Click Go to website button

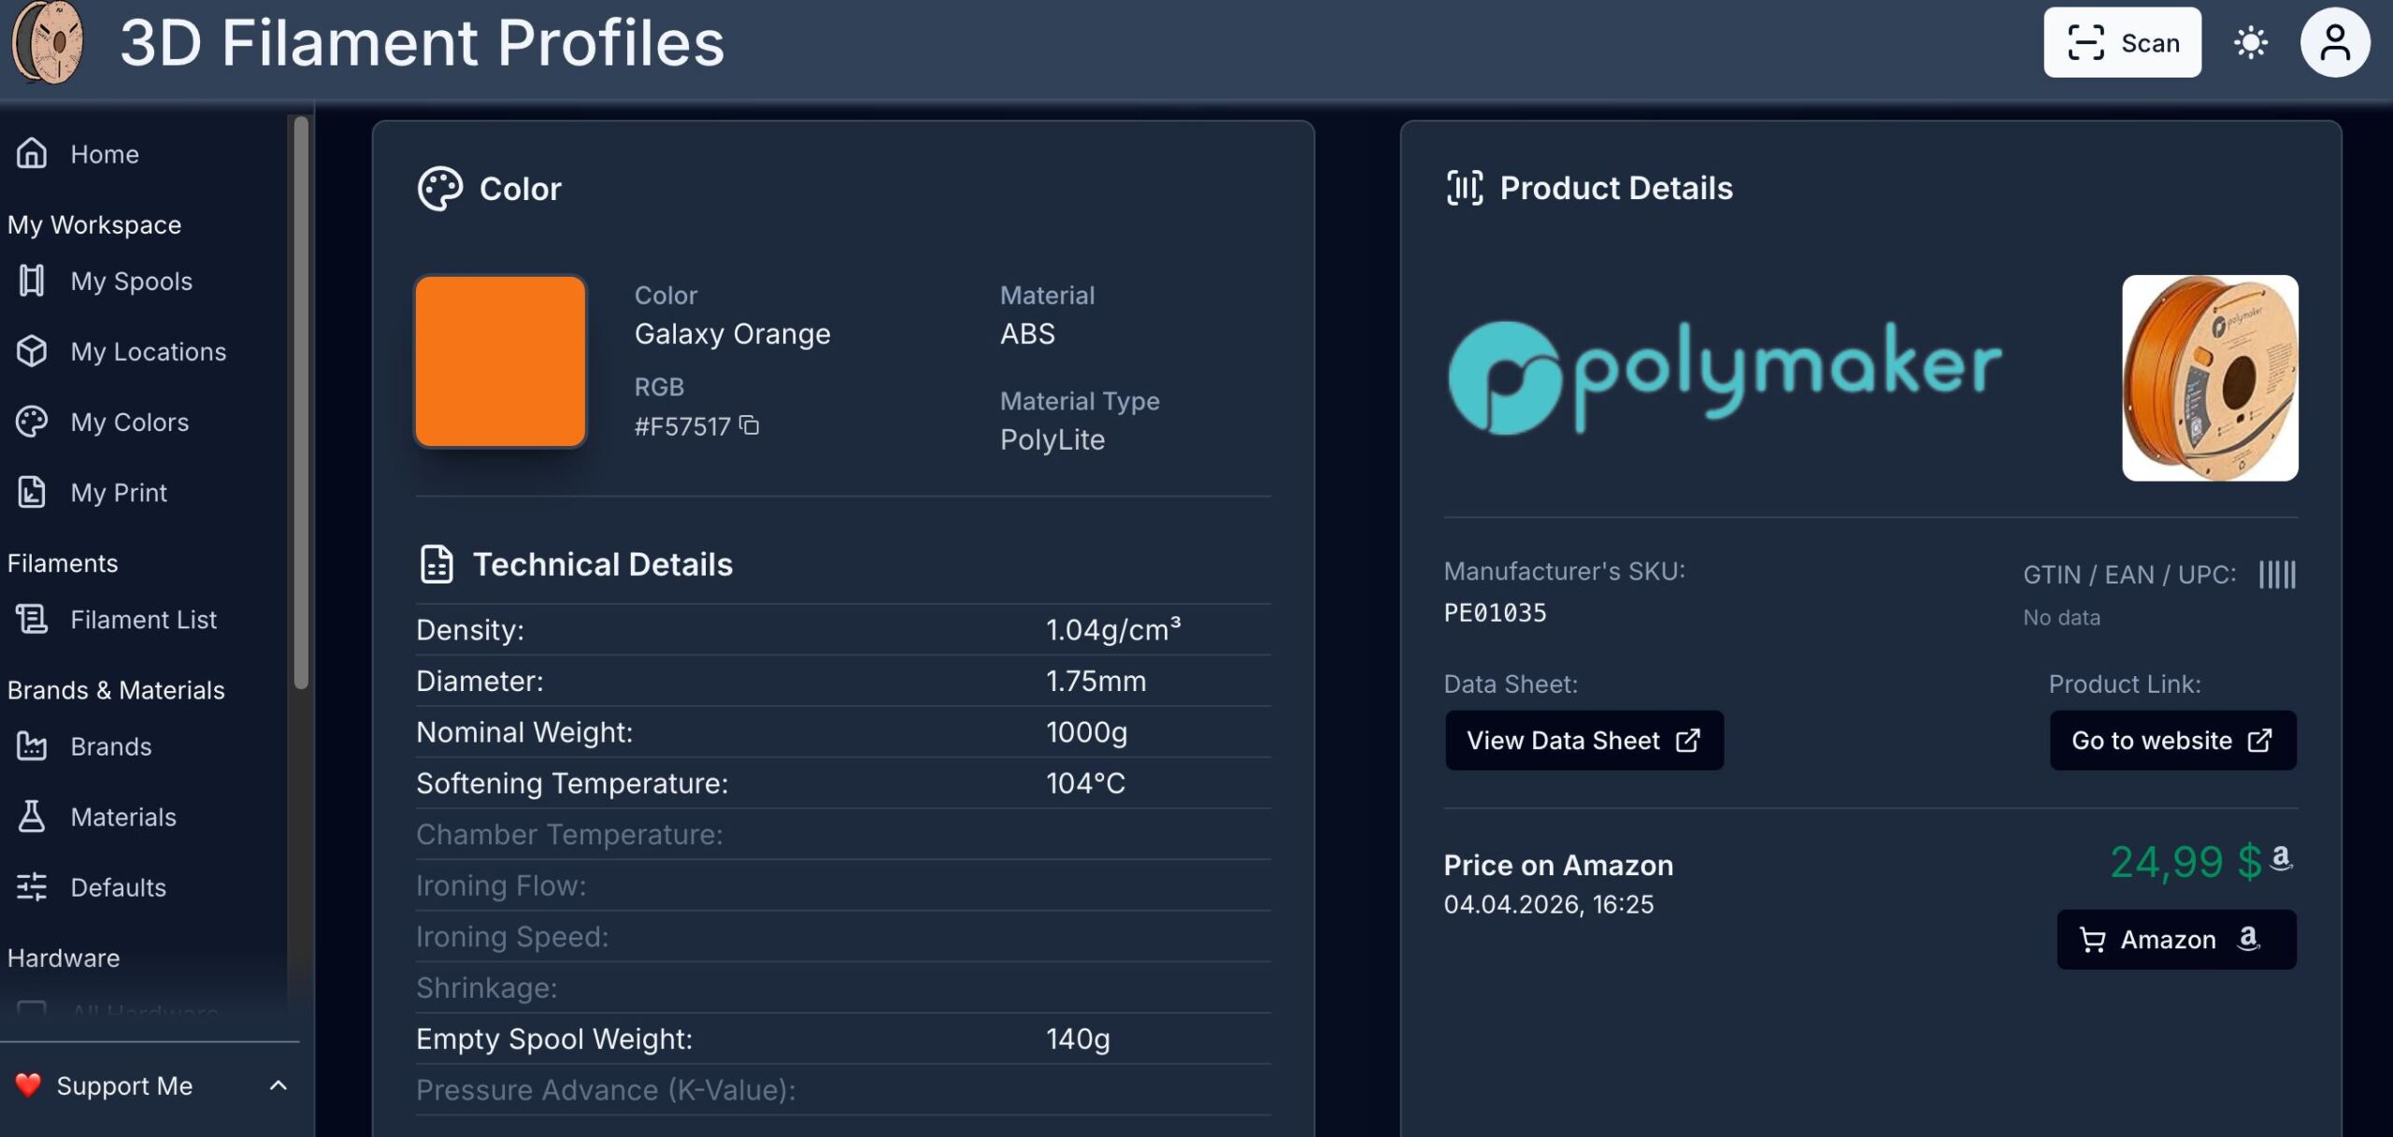pos(2171,741)
